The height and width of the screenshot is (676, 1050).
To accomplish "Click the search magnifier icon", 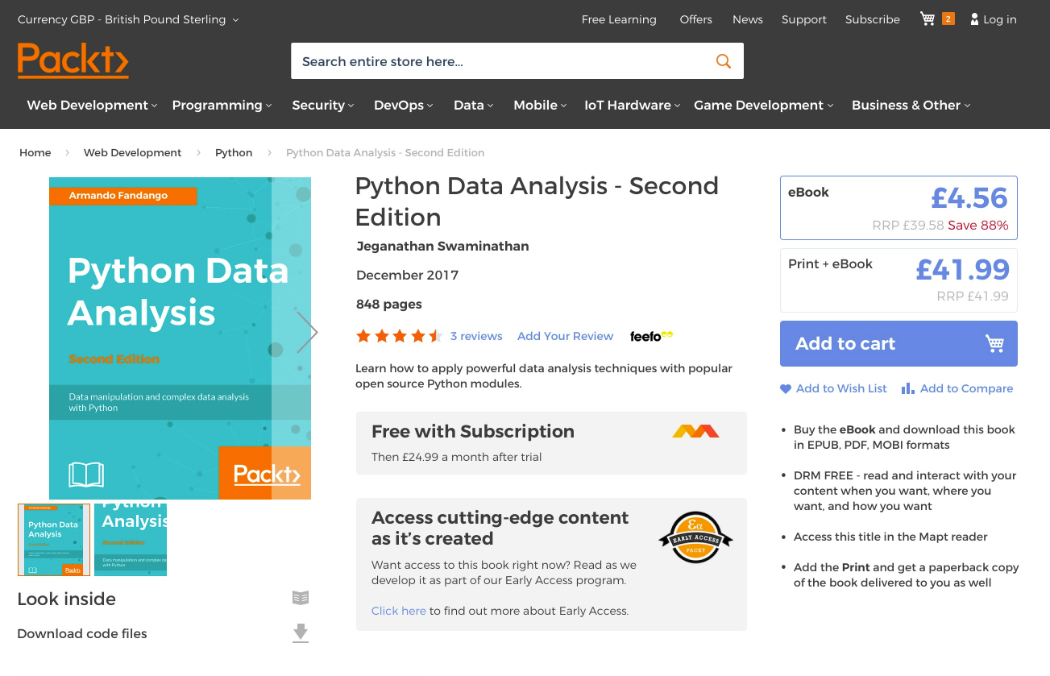I will [x=723, y=61].
